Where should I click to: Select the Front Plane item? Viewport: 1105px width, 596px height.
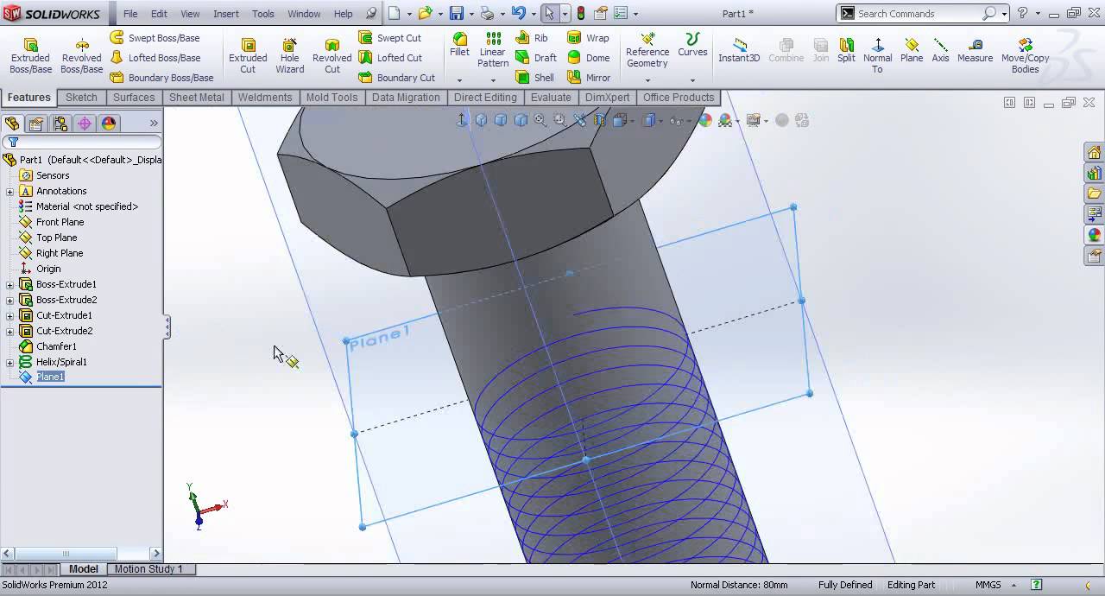60,222
